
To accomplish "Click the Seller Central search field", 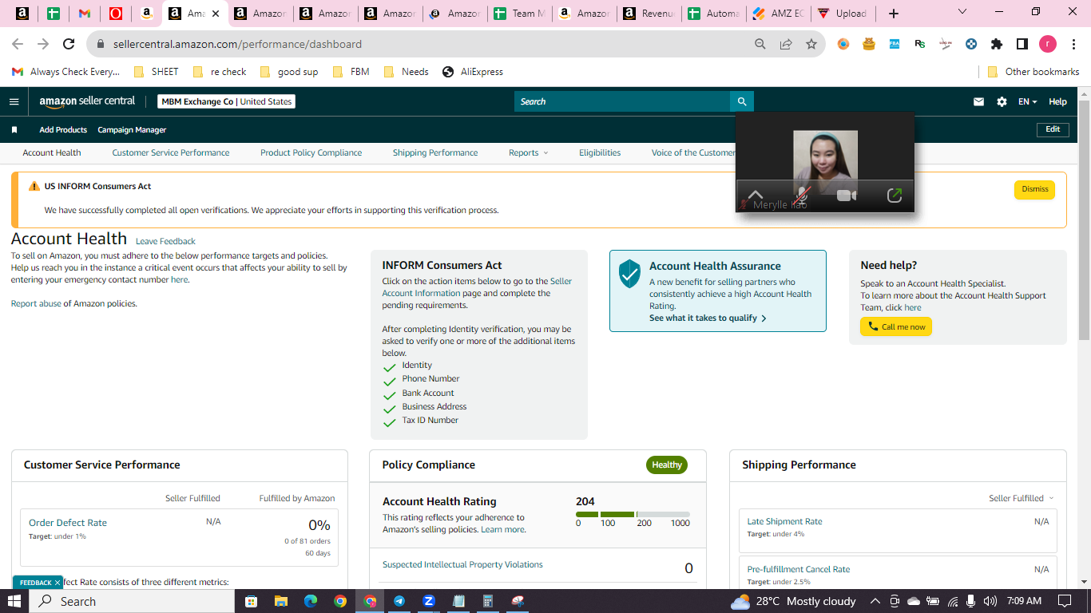I will 622,101.
